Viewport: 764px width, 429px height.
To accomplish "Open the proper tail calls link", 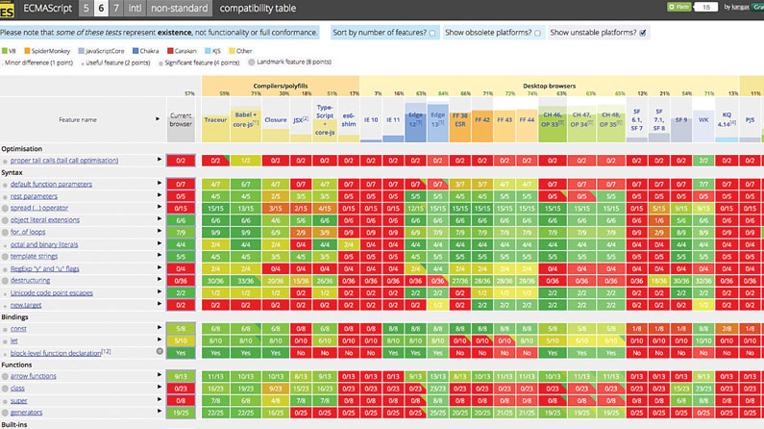I will [x=64, y=161].
